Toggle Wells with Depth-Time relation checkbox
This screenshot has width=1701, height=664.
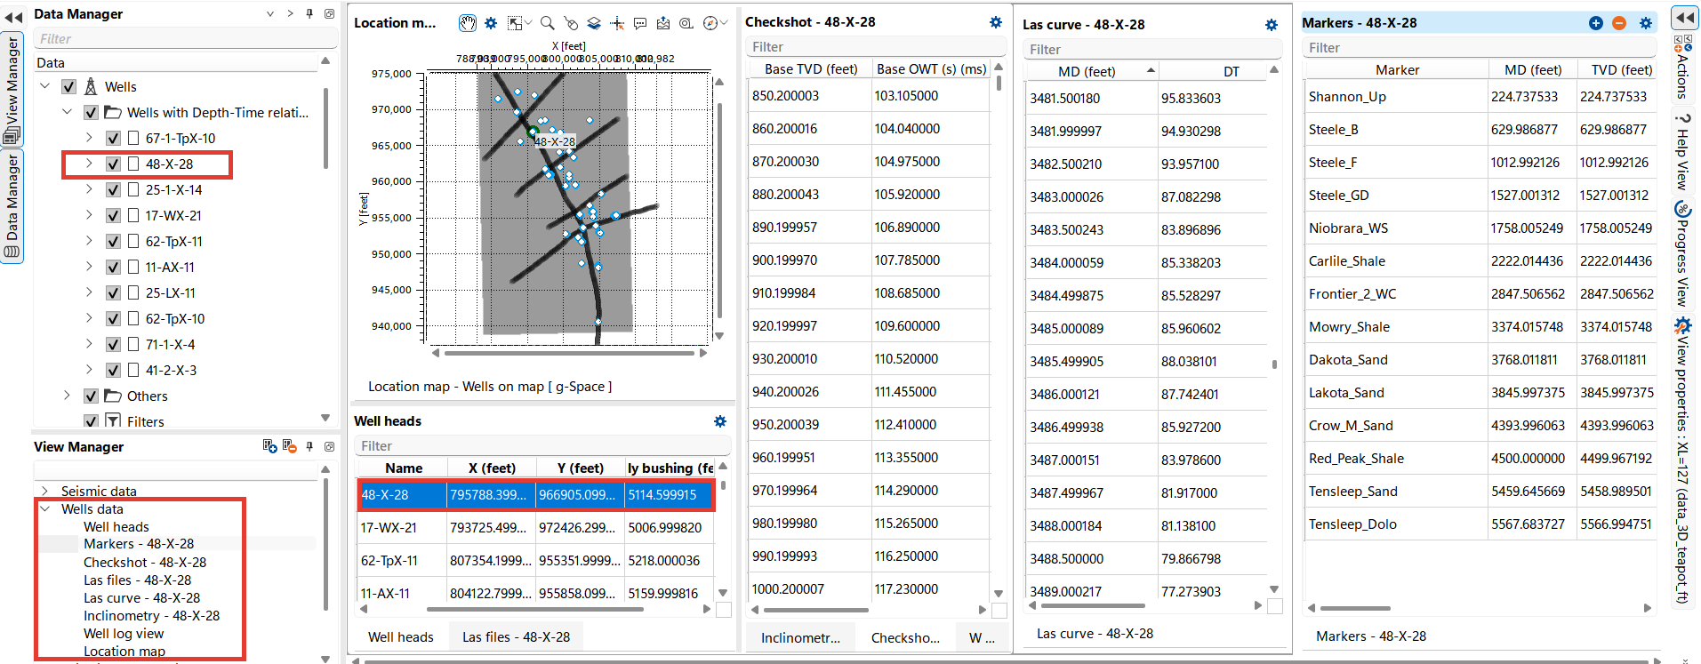point(91,112)
